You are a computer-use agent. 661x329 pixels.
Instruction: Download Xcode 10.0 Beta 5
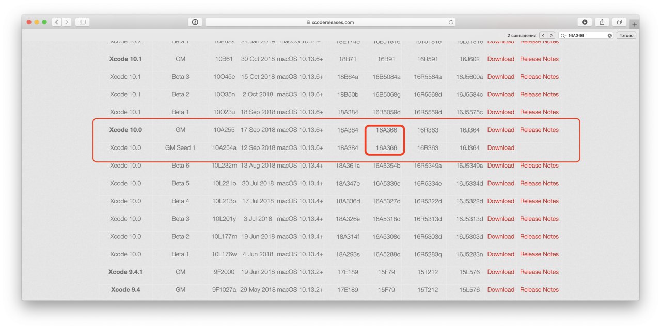(500, 183)
